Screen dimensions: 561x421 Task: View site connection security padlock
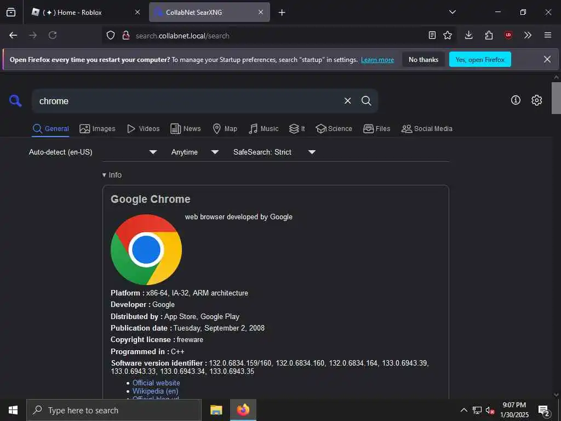pos(126,36)
